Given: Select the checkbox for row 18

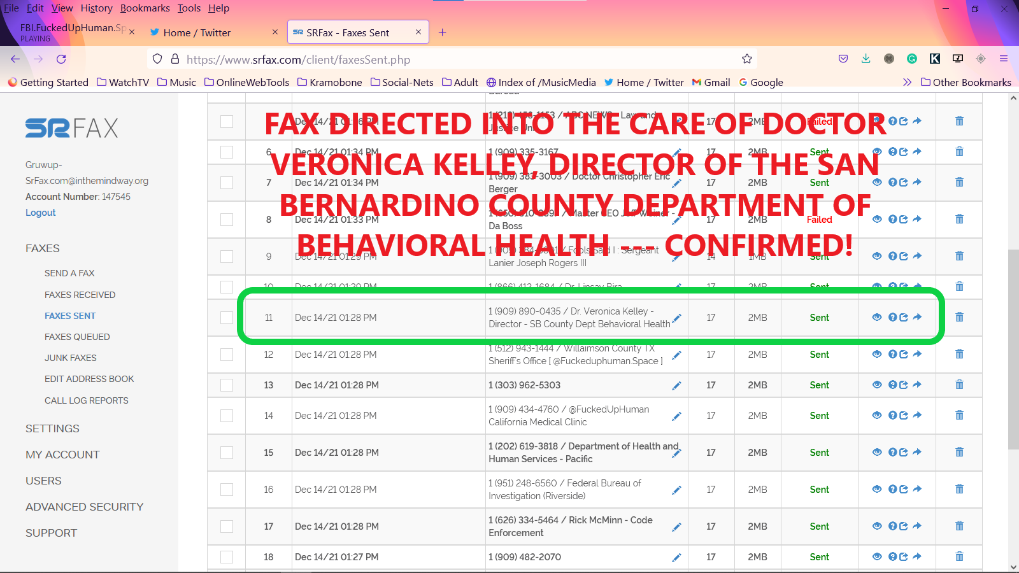Looking at the screenshot, I should pyautogui.click(x=227, y=557).
